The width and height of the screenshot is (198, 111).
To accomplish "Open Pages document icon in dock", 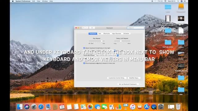I will tap(111, 107).
